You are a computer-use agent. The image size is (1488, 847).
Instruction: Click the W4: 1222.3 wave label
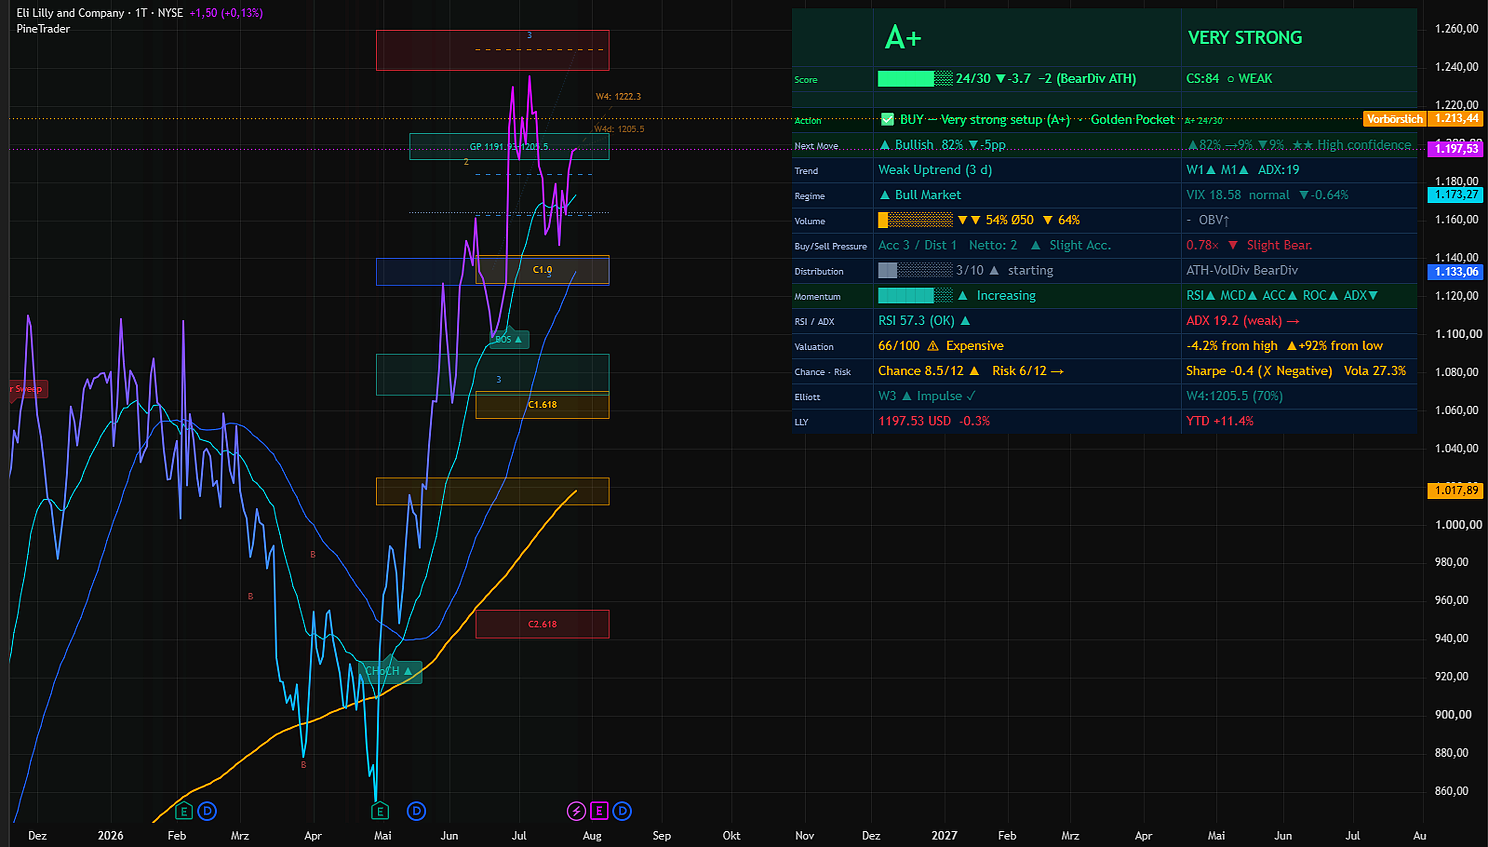pyautogui.click(x=618, y=97)
